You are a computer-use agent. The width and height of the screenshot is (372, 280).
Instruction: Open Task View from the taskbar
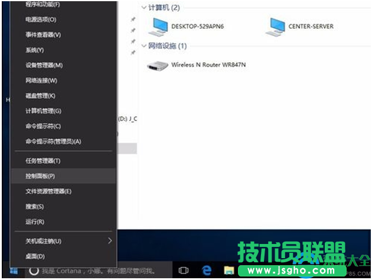(x=184, y=271)
